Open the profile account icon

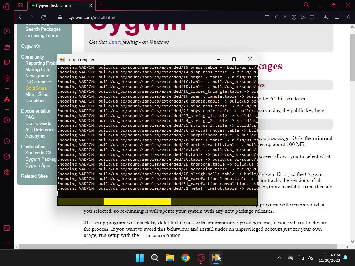(348, 17)
